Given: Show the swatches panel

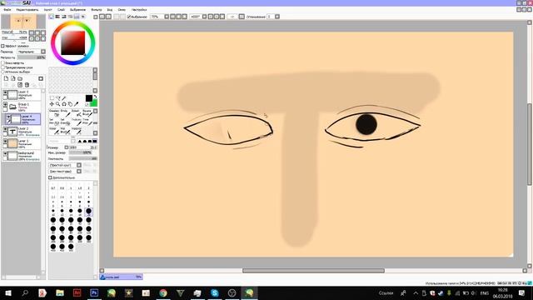Looking at the screenshot, I should point(77,17).
